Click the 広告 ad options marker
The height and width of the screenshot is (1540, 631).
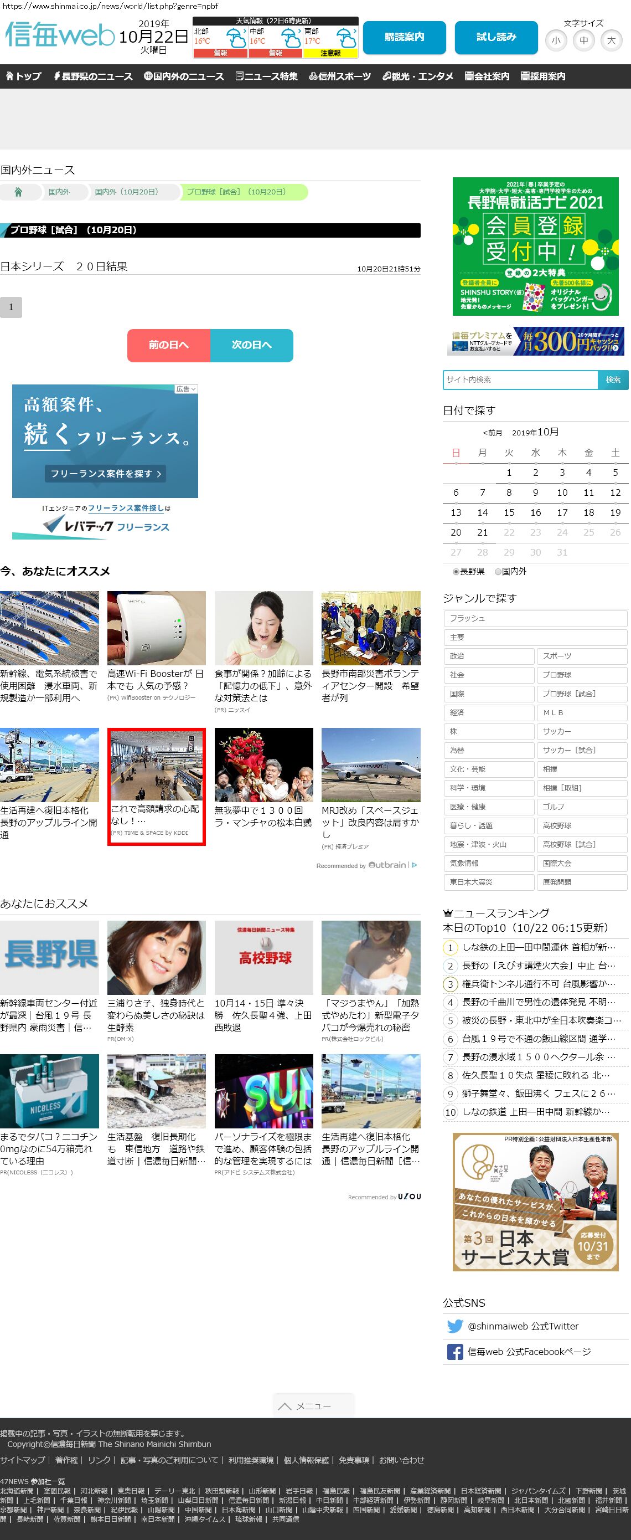coord(186,388)
